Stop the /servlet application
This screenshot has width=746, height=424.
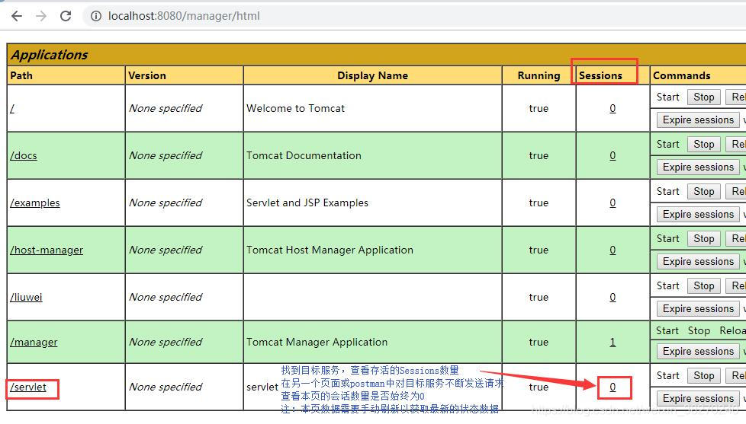[703, 375]
